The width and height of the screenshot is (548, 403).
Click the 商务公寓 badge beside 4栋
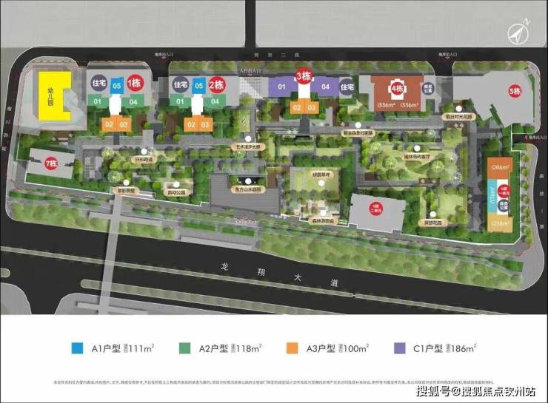[x=428, y=88]
